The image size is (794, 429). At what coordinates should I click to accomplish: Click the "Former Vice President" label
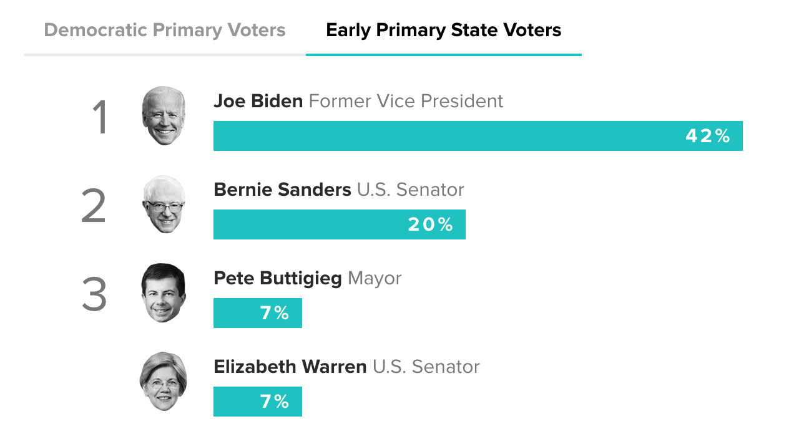click(406, 101)
